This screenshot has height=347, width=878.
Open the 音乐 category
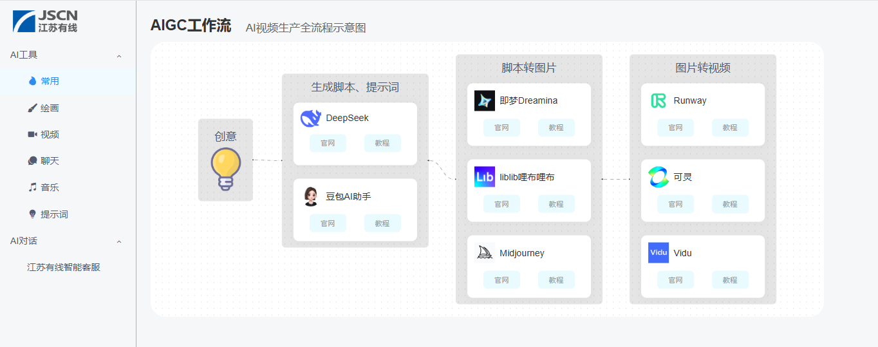coord(68,187)
